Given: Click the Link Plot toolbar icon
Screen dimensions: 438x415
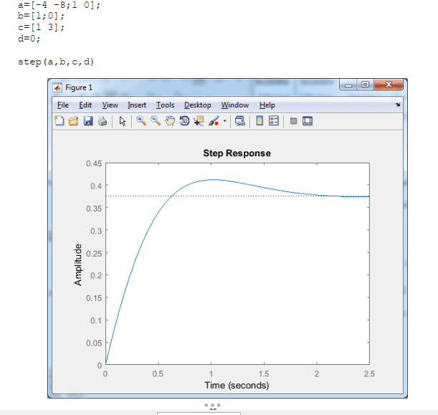Looking at the screenshot, I should pos(240,121).
